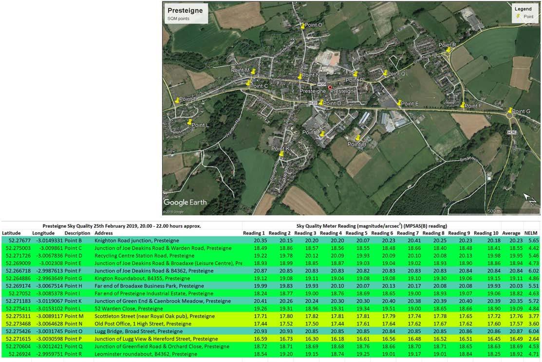Select the Point B yellow pushpin
Screen dimensions: 542x362
pos(177,100)
